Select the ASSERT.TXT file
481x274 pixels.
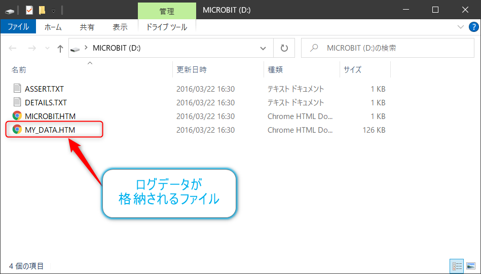coord(44,89)
